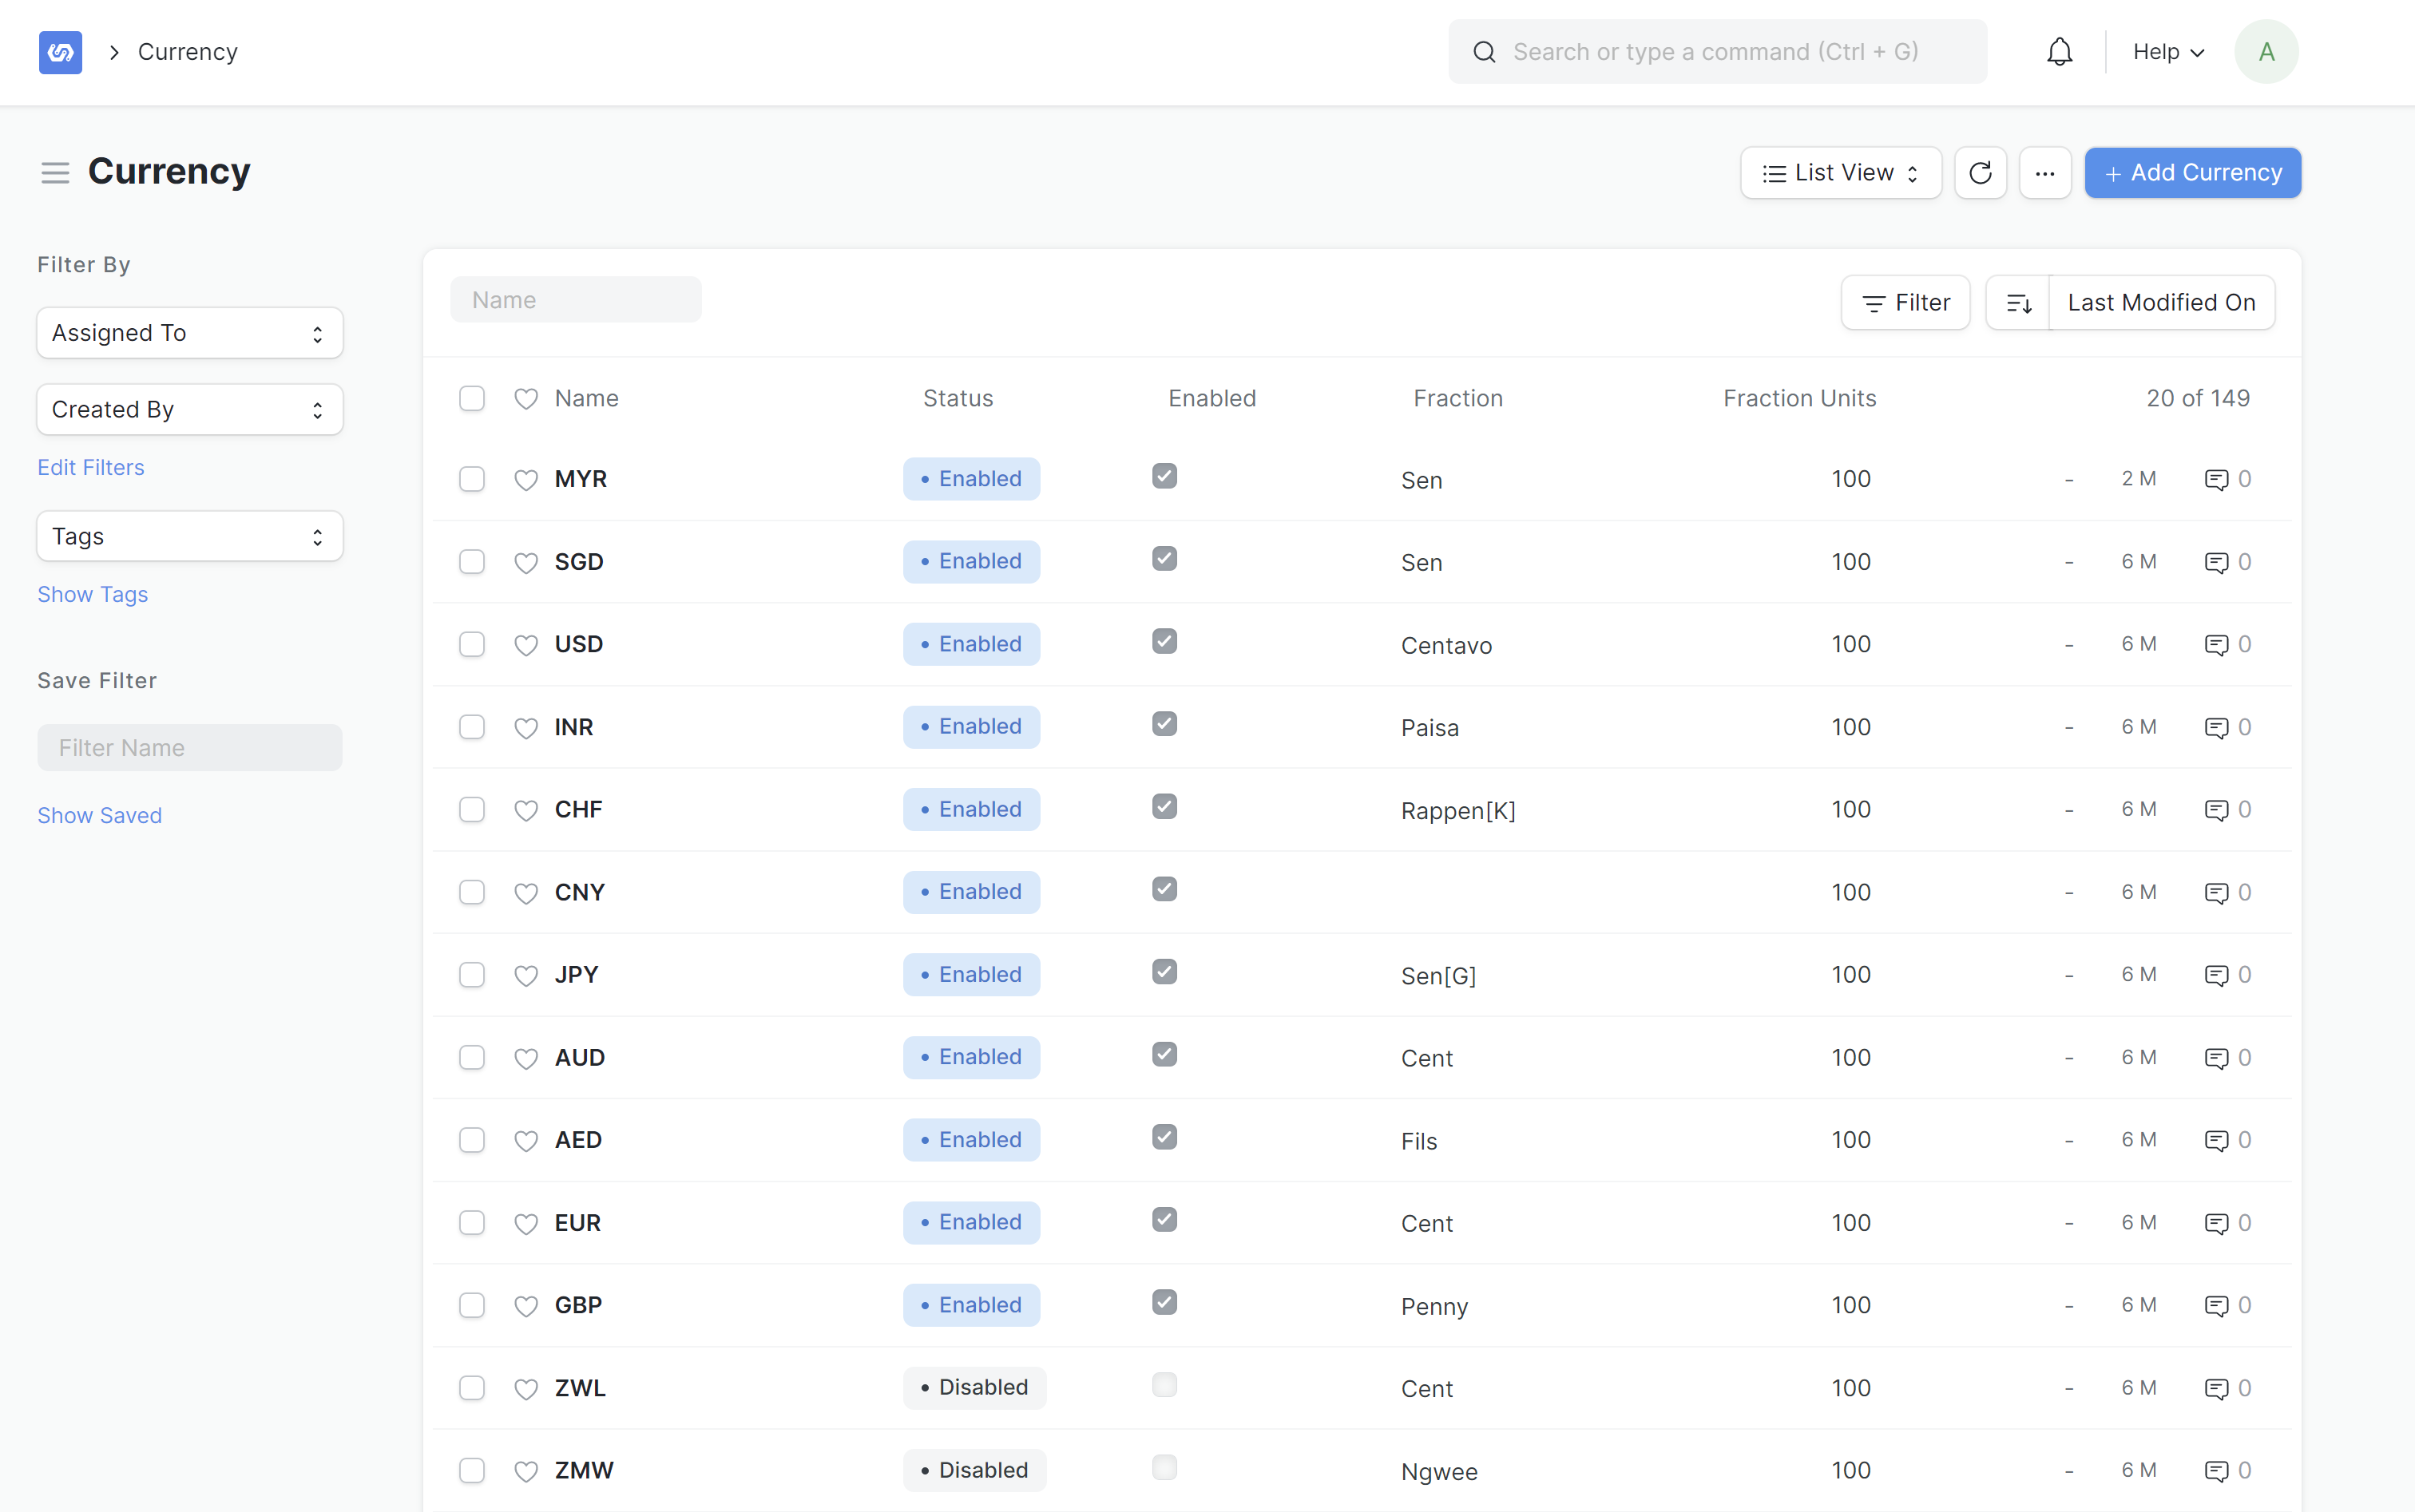
Task: Select all rows checkbox in header
Action: point(472,399)
